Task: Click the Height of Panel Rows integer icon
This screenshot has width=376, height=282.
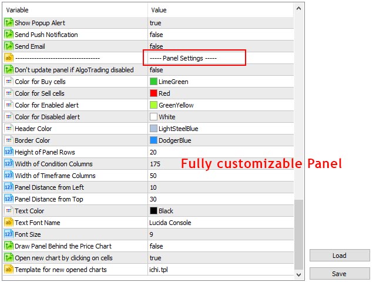Action: pos(8,152)
